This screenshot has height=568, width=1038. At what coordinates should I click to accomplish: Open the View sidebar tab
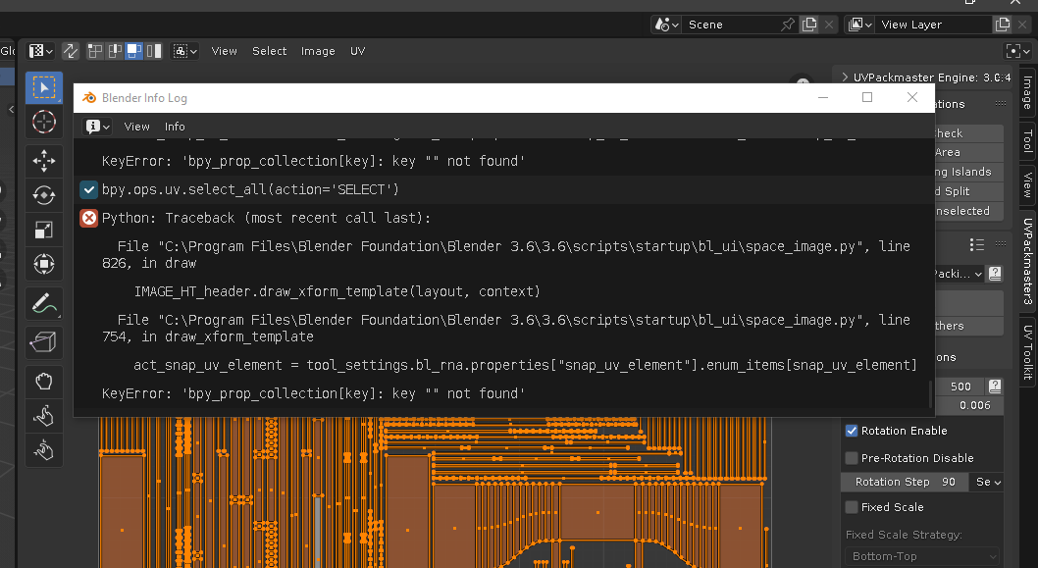[1027, 184]
